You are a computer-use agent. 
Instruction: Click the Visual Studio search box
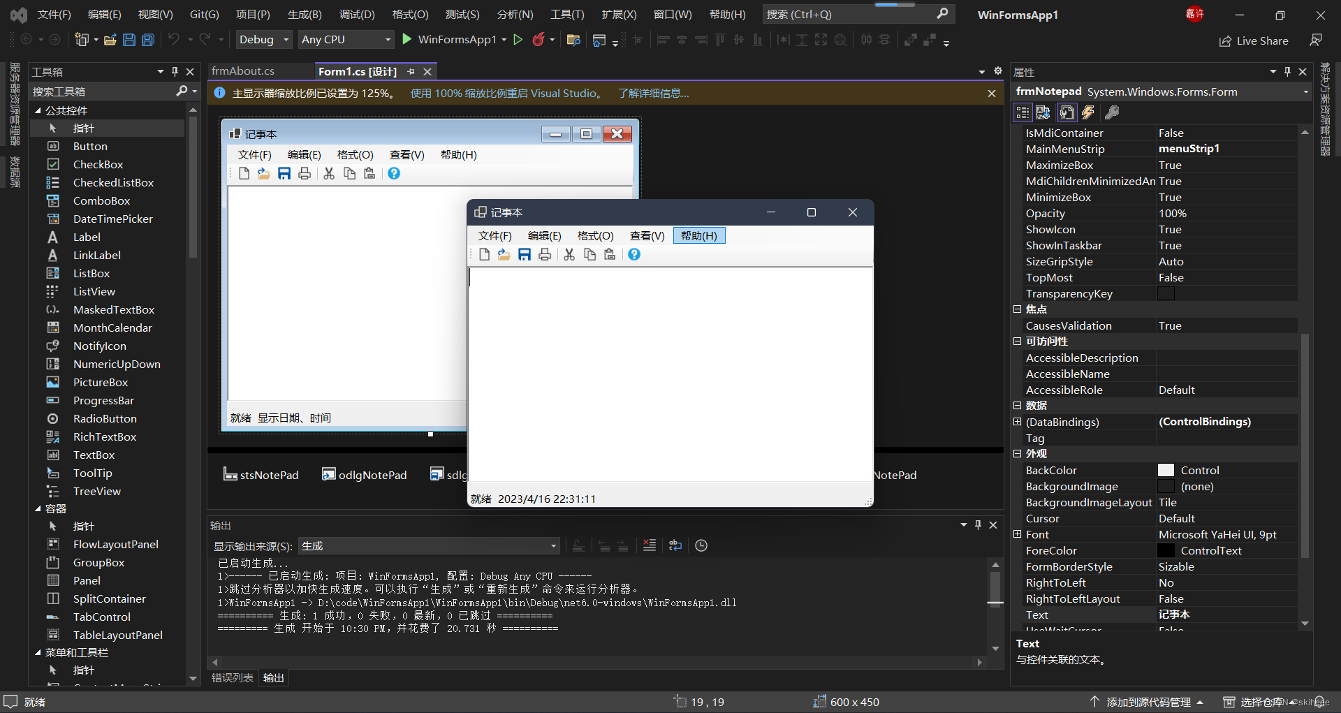[858, 15]
